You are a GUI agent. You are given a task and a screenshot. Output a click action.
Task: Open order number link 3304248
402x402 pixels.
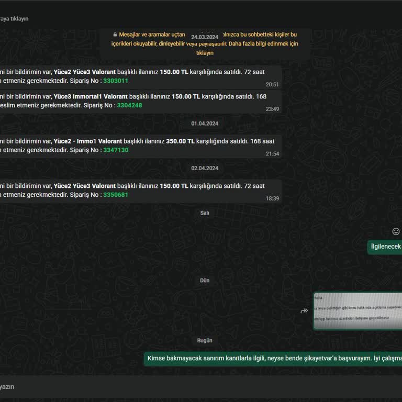point(129,105)
